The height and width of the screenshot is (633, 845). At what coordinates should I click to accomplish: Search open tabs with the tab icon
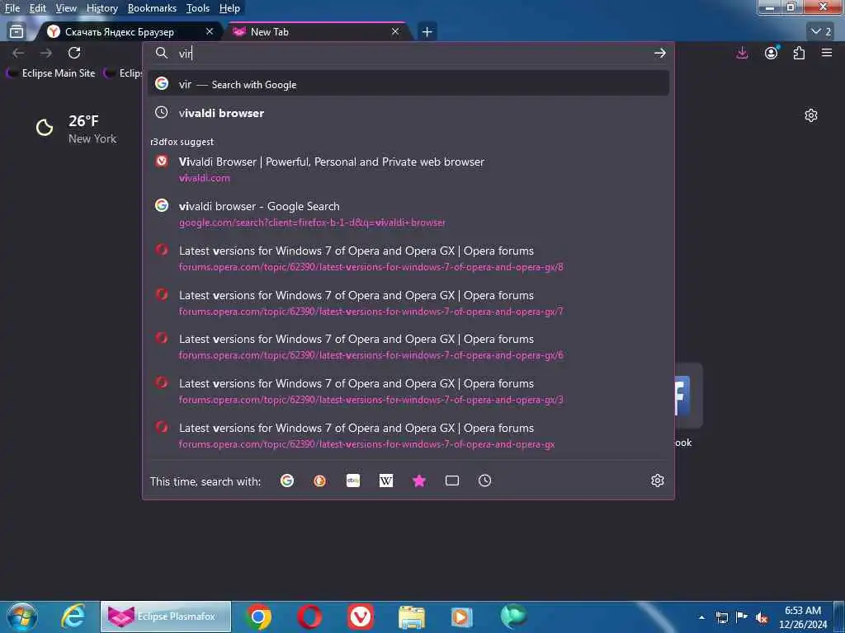coord(452,481)
